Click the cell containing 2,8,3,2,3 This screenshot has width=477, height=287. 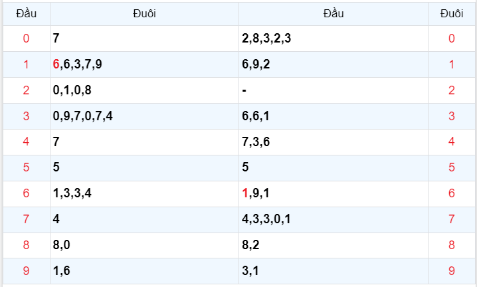(266, 39)
